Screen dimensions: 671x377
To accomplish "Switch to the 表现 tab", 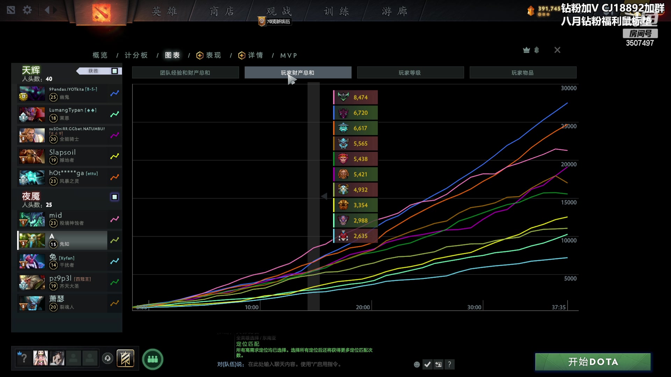I will pos(209,55).
